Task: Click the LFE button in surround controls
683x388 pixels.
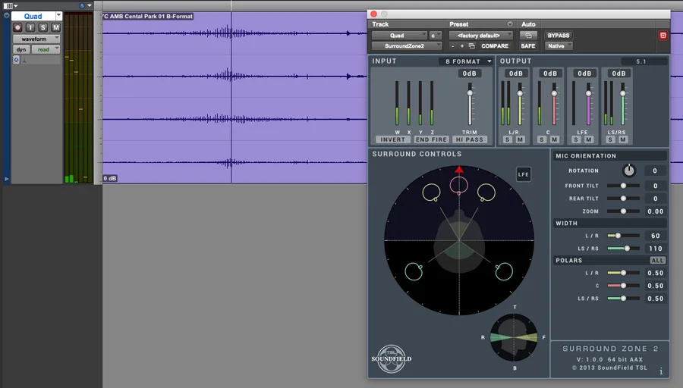Action: click(523, 174)
